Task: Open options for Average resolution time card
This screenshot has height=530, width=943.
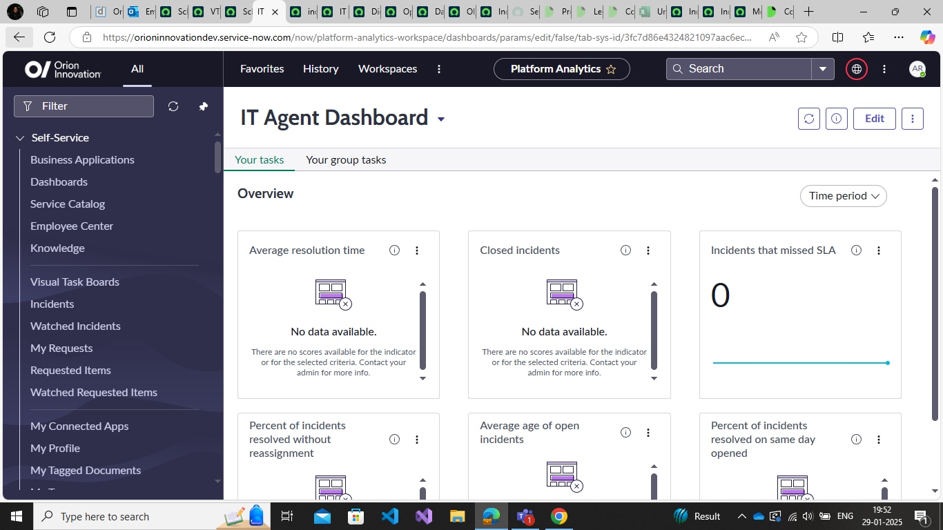Action: 417,250
